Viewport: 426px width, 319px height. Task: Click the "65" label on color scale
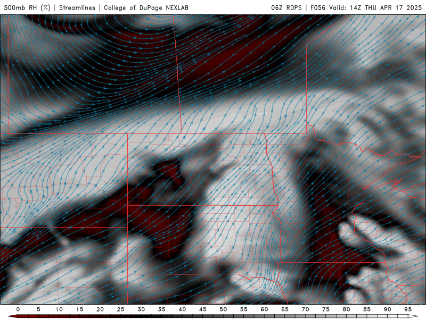coord(285,309)
